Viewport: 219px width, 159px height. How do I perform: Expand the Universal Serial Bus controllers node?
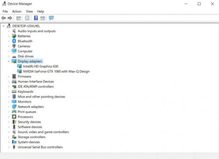[x=9, y=147]
